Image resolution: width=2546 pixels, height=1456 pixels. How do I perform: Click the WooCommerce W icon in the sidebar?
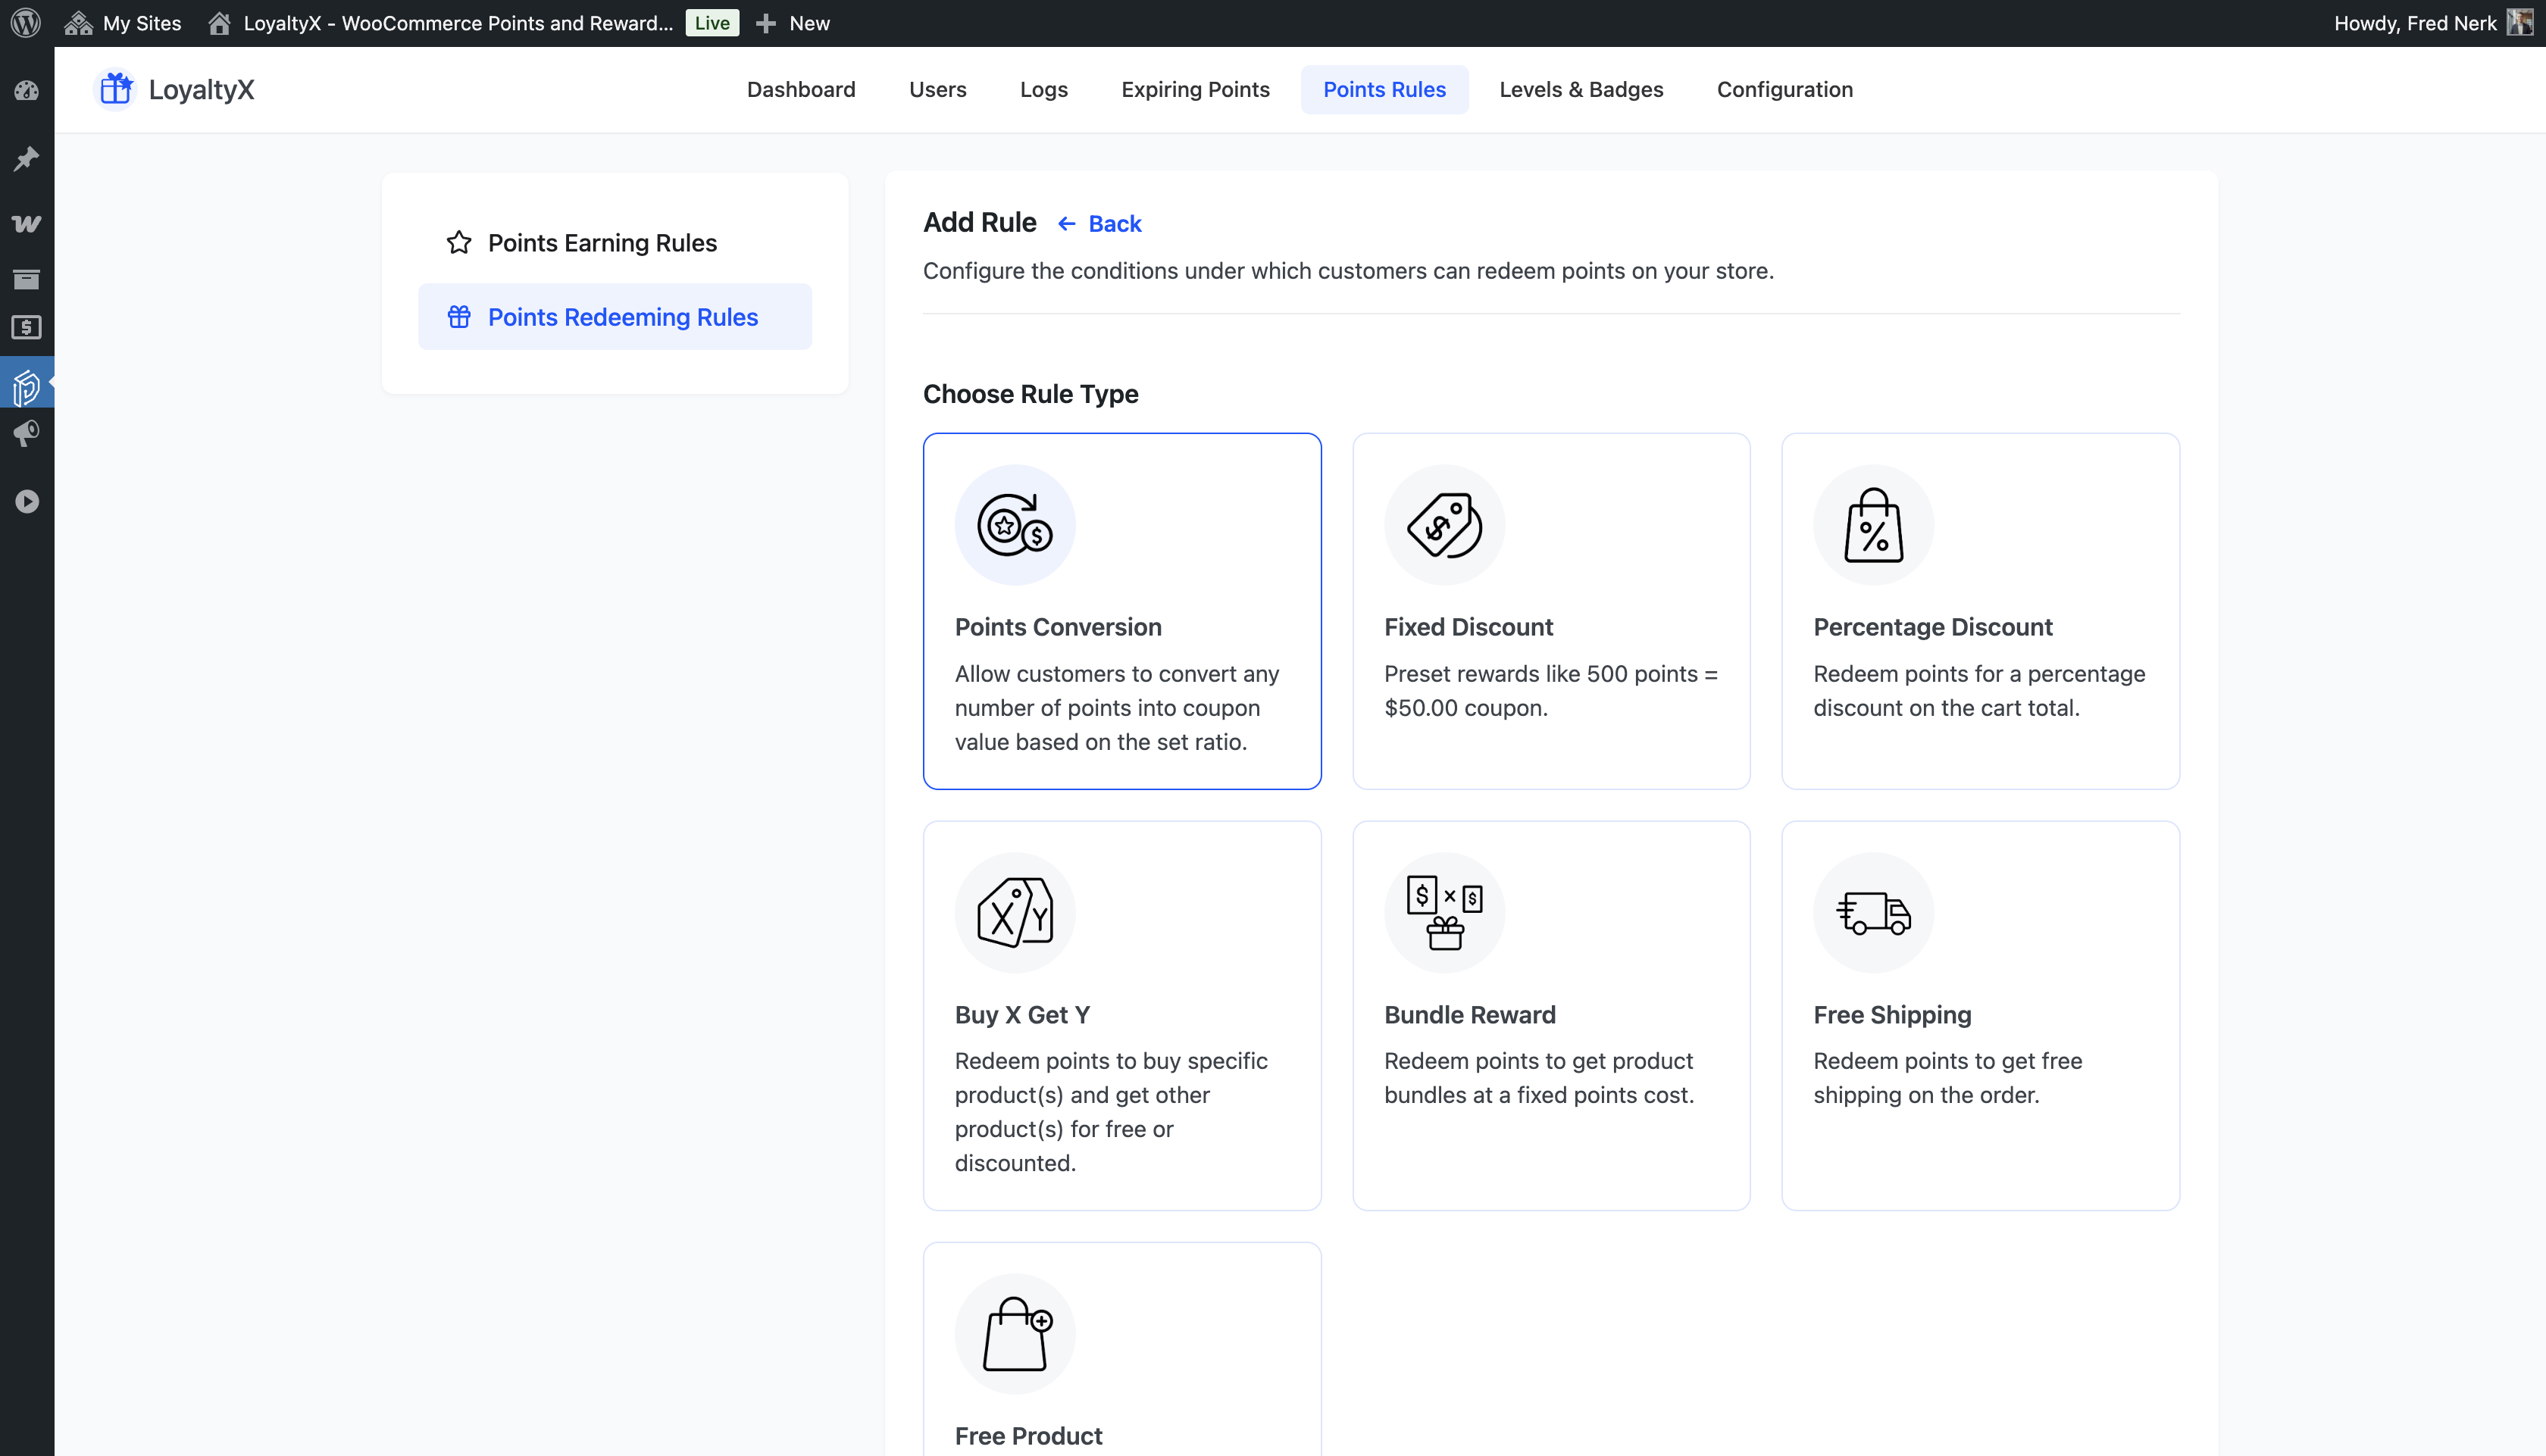pos(27,223)
